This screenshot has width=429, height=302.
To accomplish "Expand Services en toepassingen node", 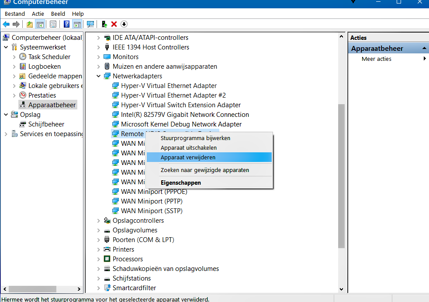I will [6, 134].
